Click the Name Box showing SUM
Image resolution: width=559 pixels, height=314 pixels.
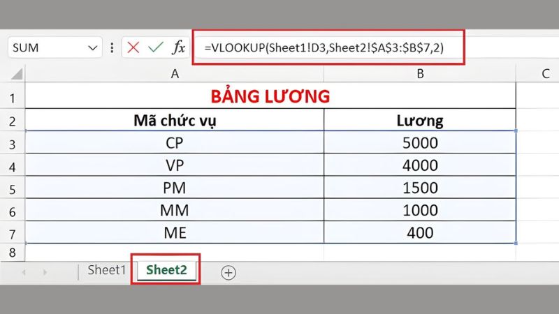pyautogui.click(x=55, y=47)
